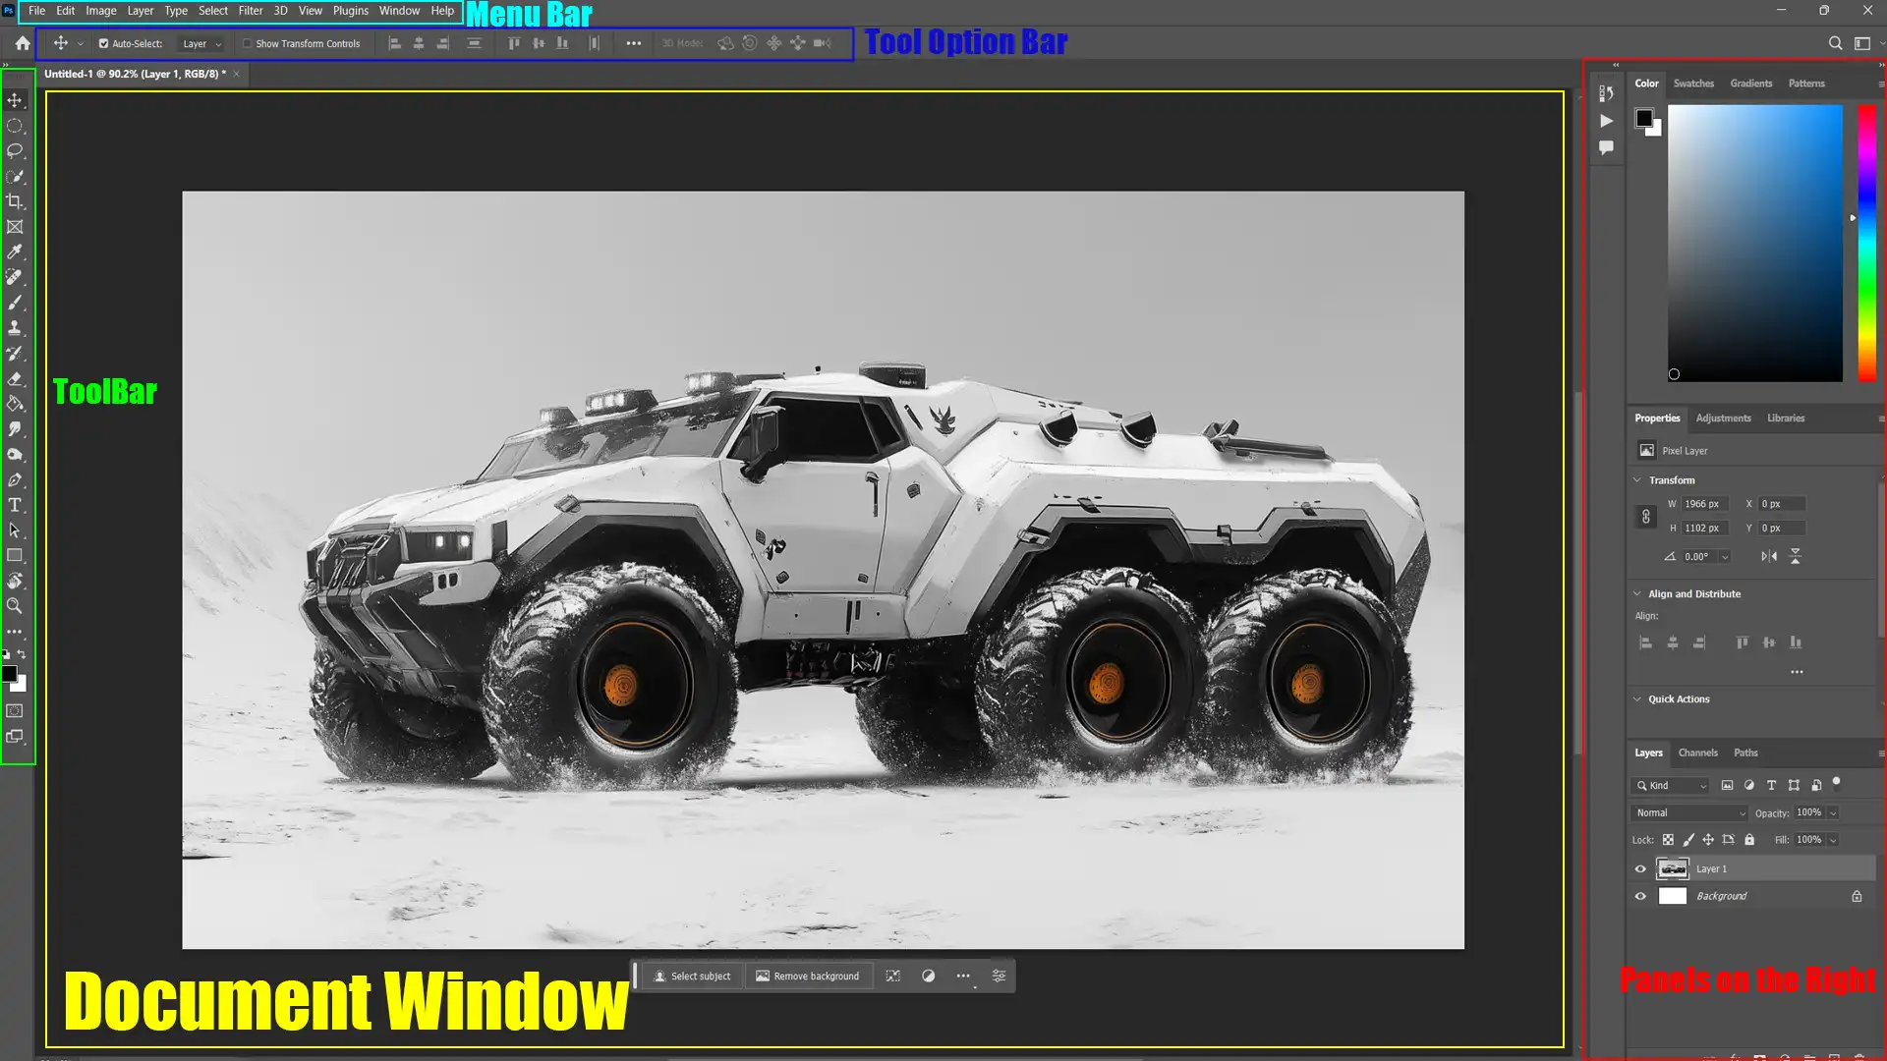The image size is (1887, 1061).
Task: Select the Move tool in toolbar
Action: pyautogui.click(x=15, y=100)
